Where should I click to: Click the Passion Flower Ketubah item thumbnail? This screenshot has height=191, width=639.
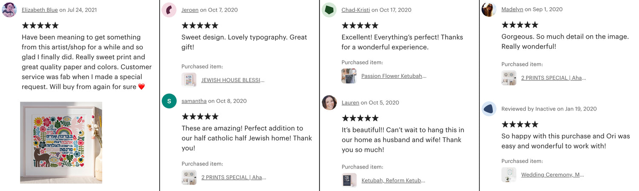(x=349, y=76)
